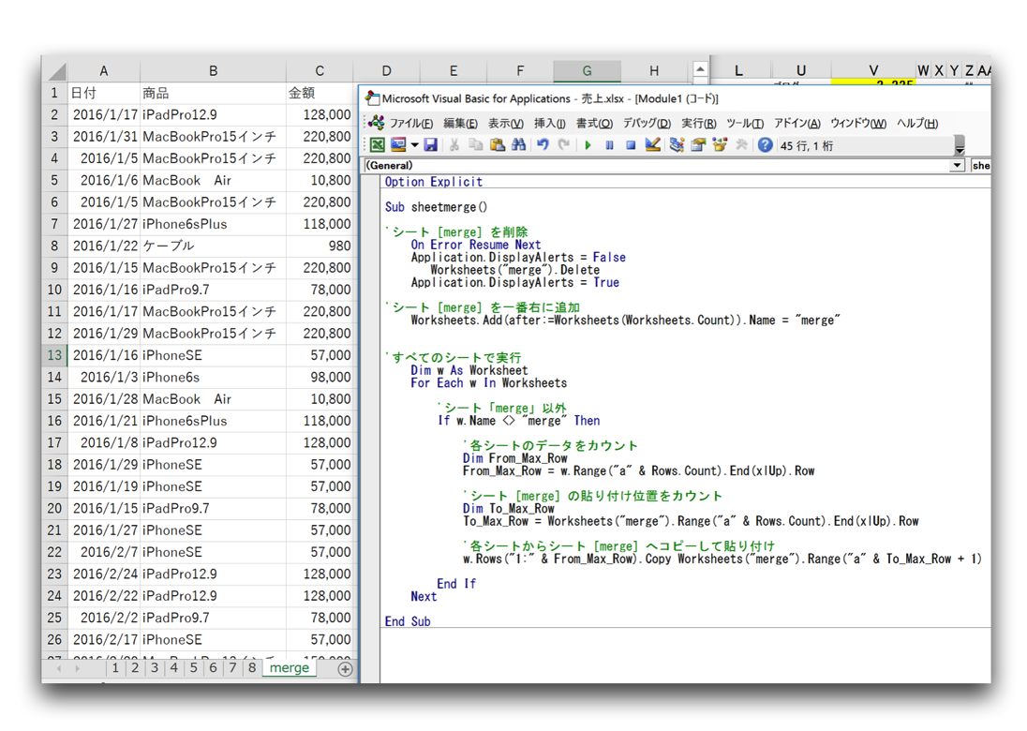Select column G header in Excel
1027x731 pixels.
(587, 70)
